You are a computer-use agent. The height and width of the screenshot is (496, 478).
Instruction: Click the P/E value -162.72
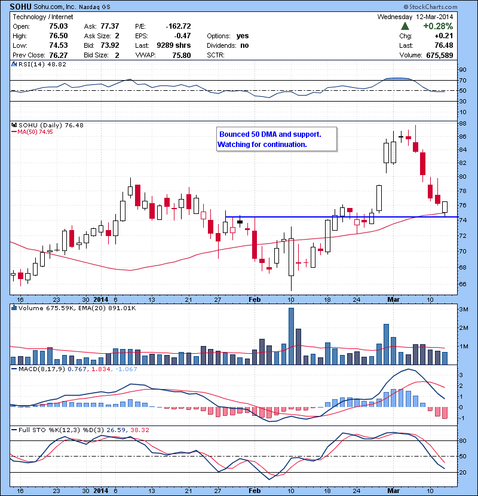tap(178, 26)
